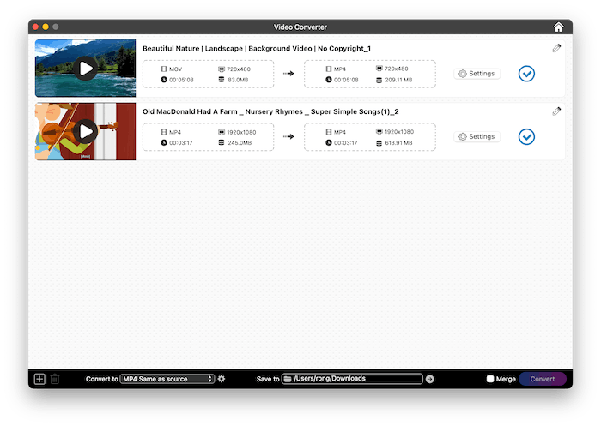601x426 pixels.
Task: Open Settings for Old MacDonald video
Action: 477,136
